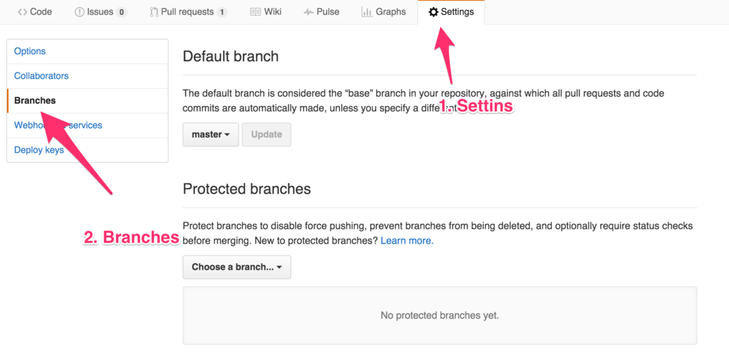729x361 pixels.
Task: Open the Deploy keys sidebar item
Action: (x=88, y=150)
